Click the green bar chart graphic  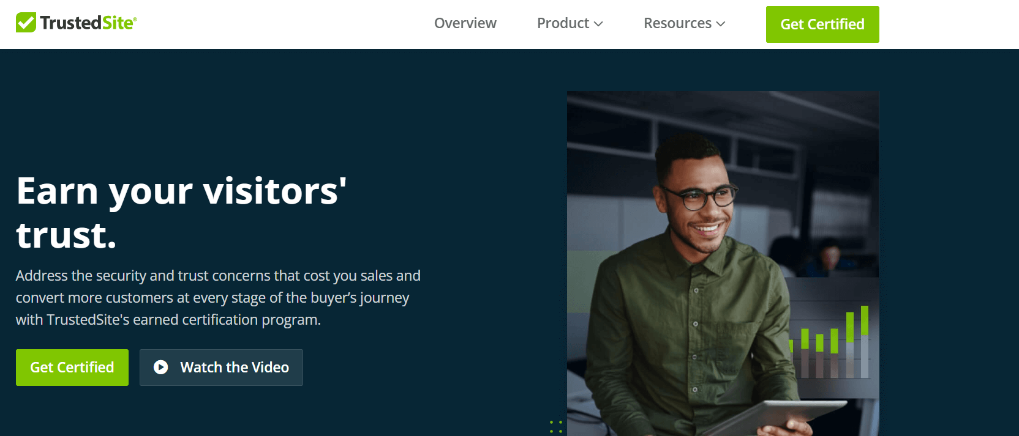(828, 341)
